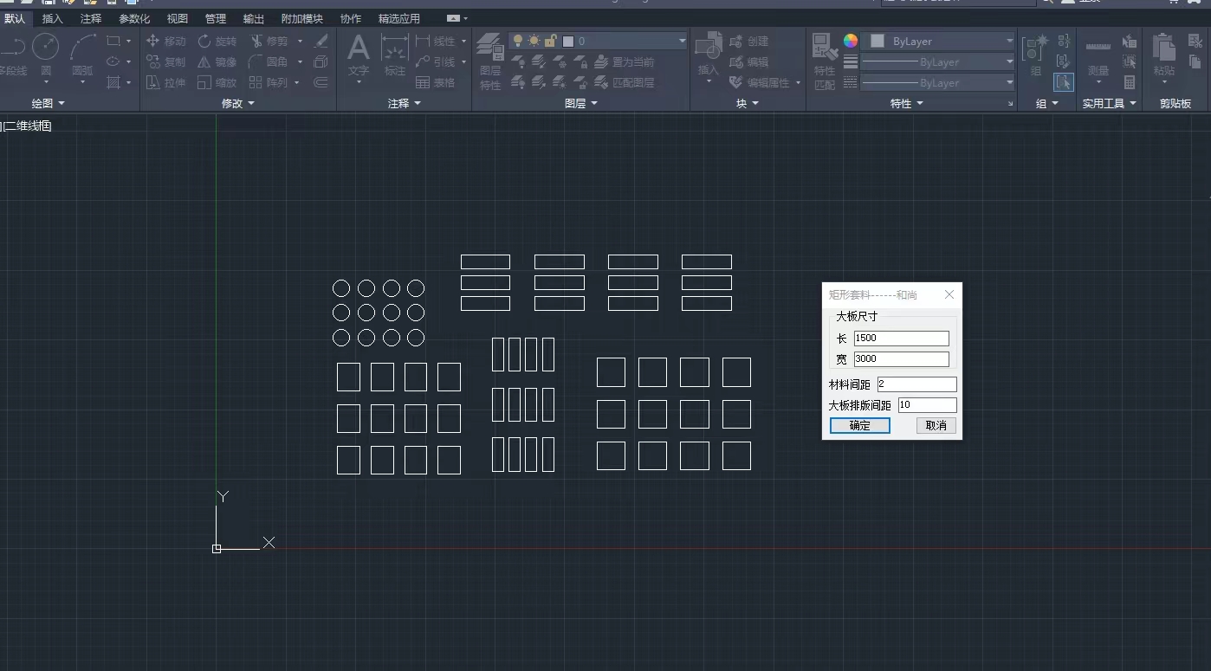Open the layer name dropdown list
This screenshot has height=671, width=1211.
point(682,41)
